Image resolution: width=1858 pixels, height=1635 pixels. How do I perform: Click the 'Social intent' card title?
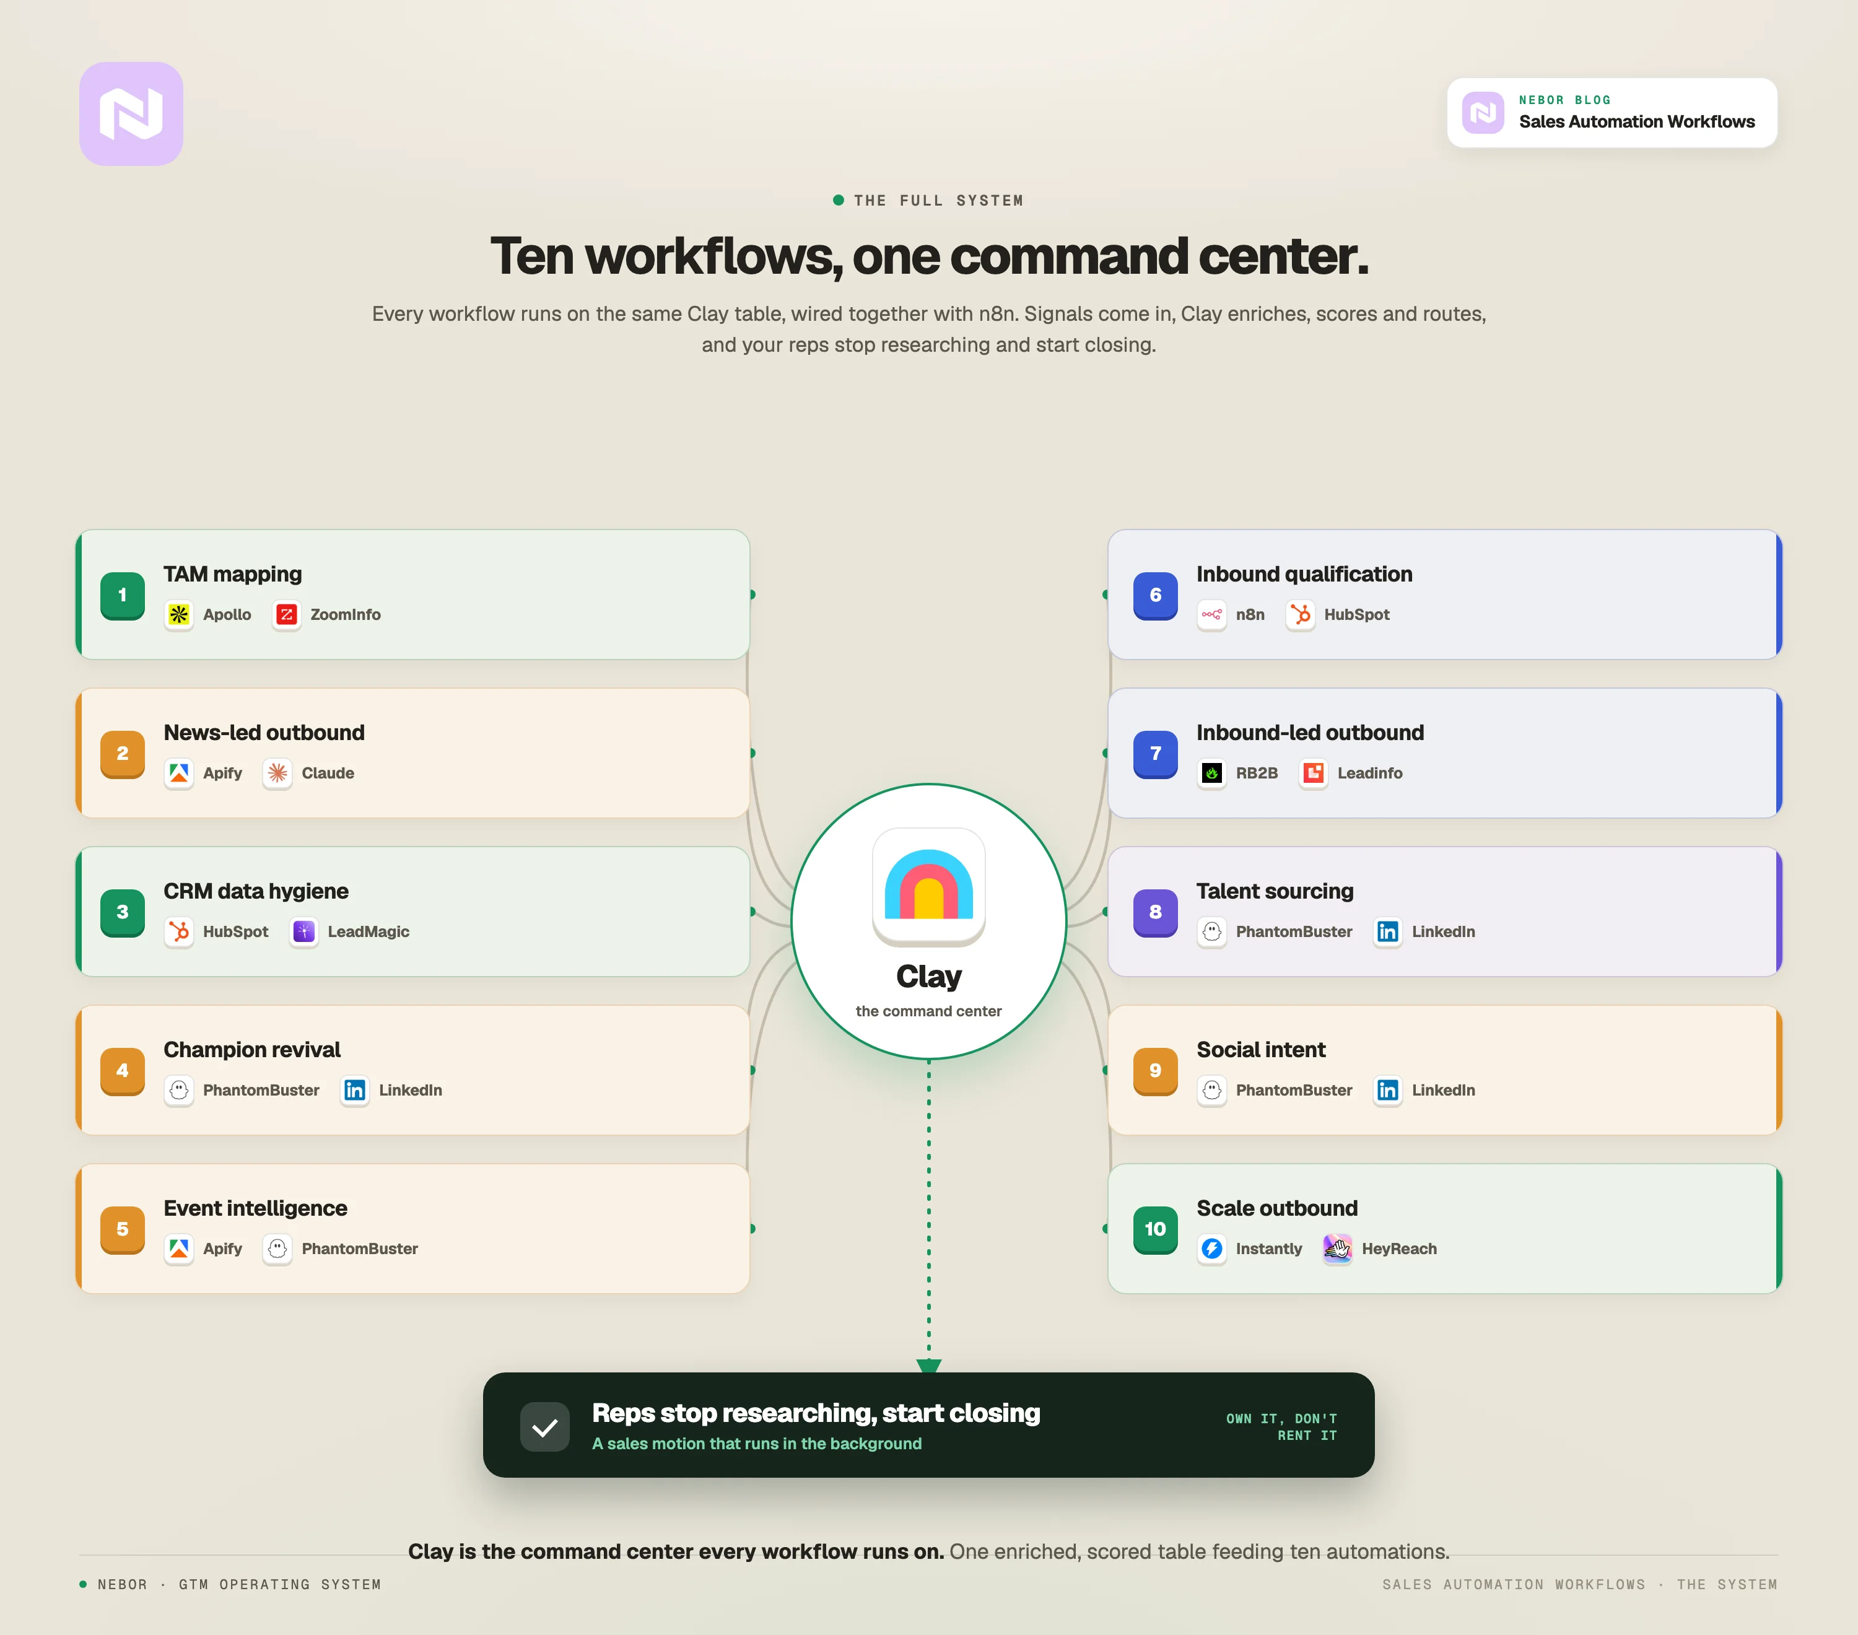point(1261,1050)
